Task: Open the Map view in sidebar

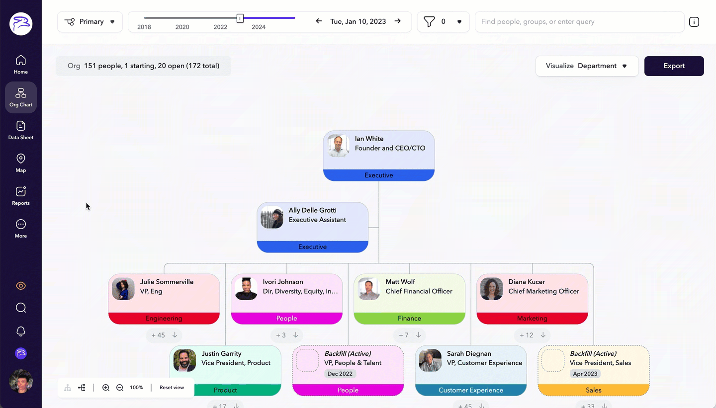Action: coord(21,163)
